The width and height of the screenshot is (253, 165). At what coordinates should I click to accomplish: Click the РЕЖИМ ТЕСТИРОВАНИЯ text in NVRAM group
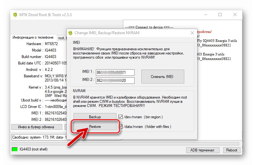122,106
